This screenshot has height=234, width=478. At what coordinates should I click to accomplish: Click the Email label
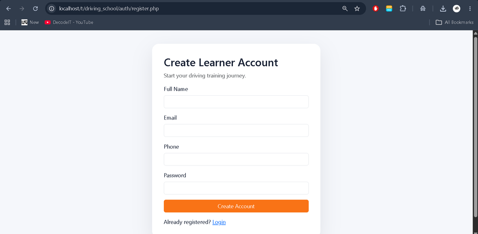170,118
